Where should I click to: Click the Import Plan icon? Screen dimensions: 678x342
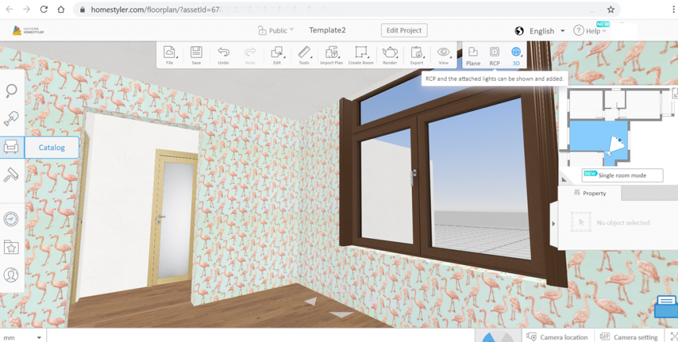coord(331,54)
